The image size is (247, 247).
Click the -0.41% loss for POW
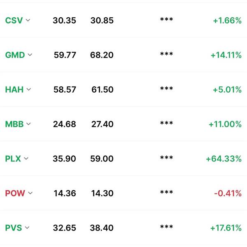click(228, 193)
